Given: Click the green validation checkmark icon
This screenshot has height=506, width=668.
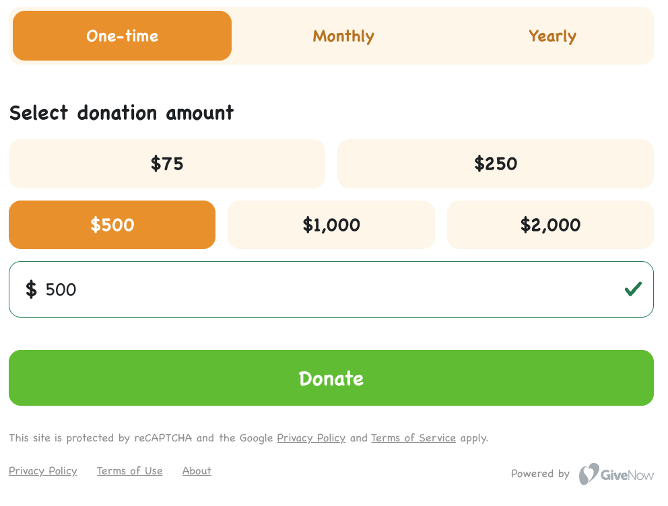Looking at the screenshot, I should [x=633, y=289].
